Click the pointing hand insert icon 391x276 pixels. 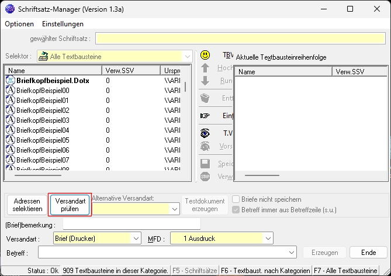pos(205,116)
